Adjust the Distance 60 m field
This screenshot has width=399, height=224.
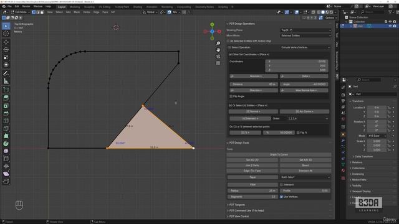pyautogui.click(x=254, y=85)
